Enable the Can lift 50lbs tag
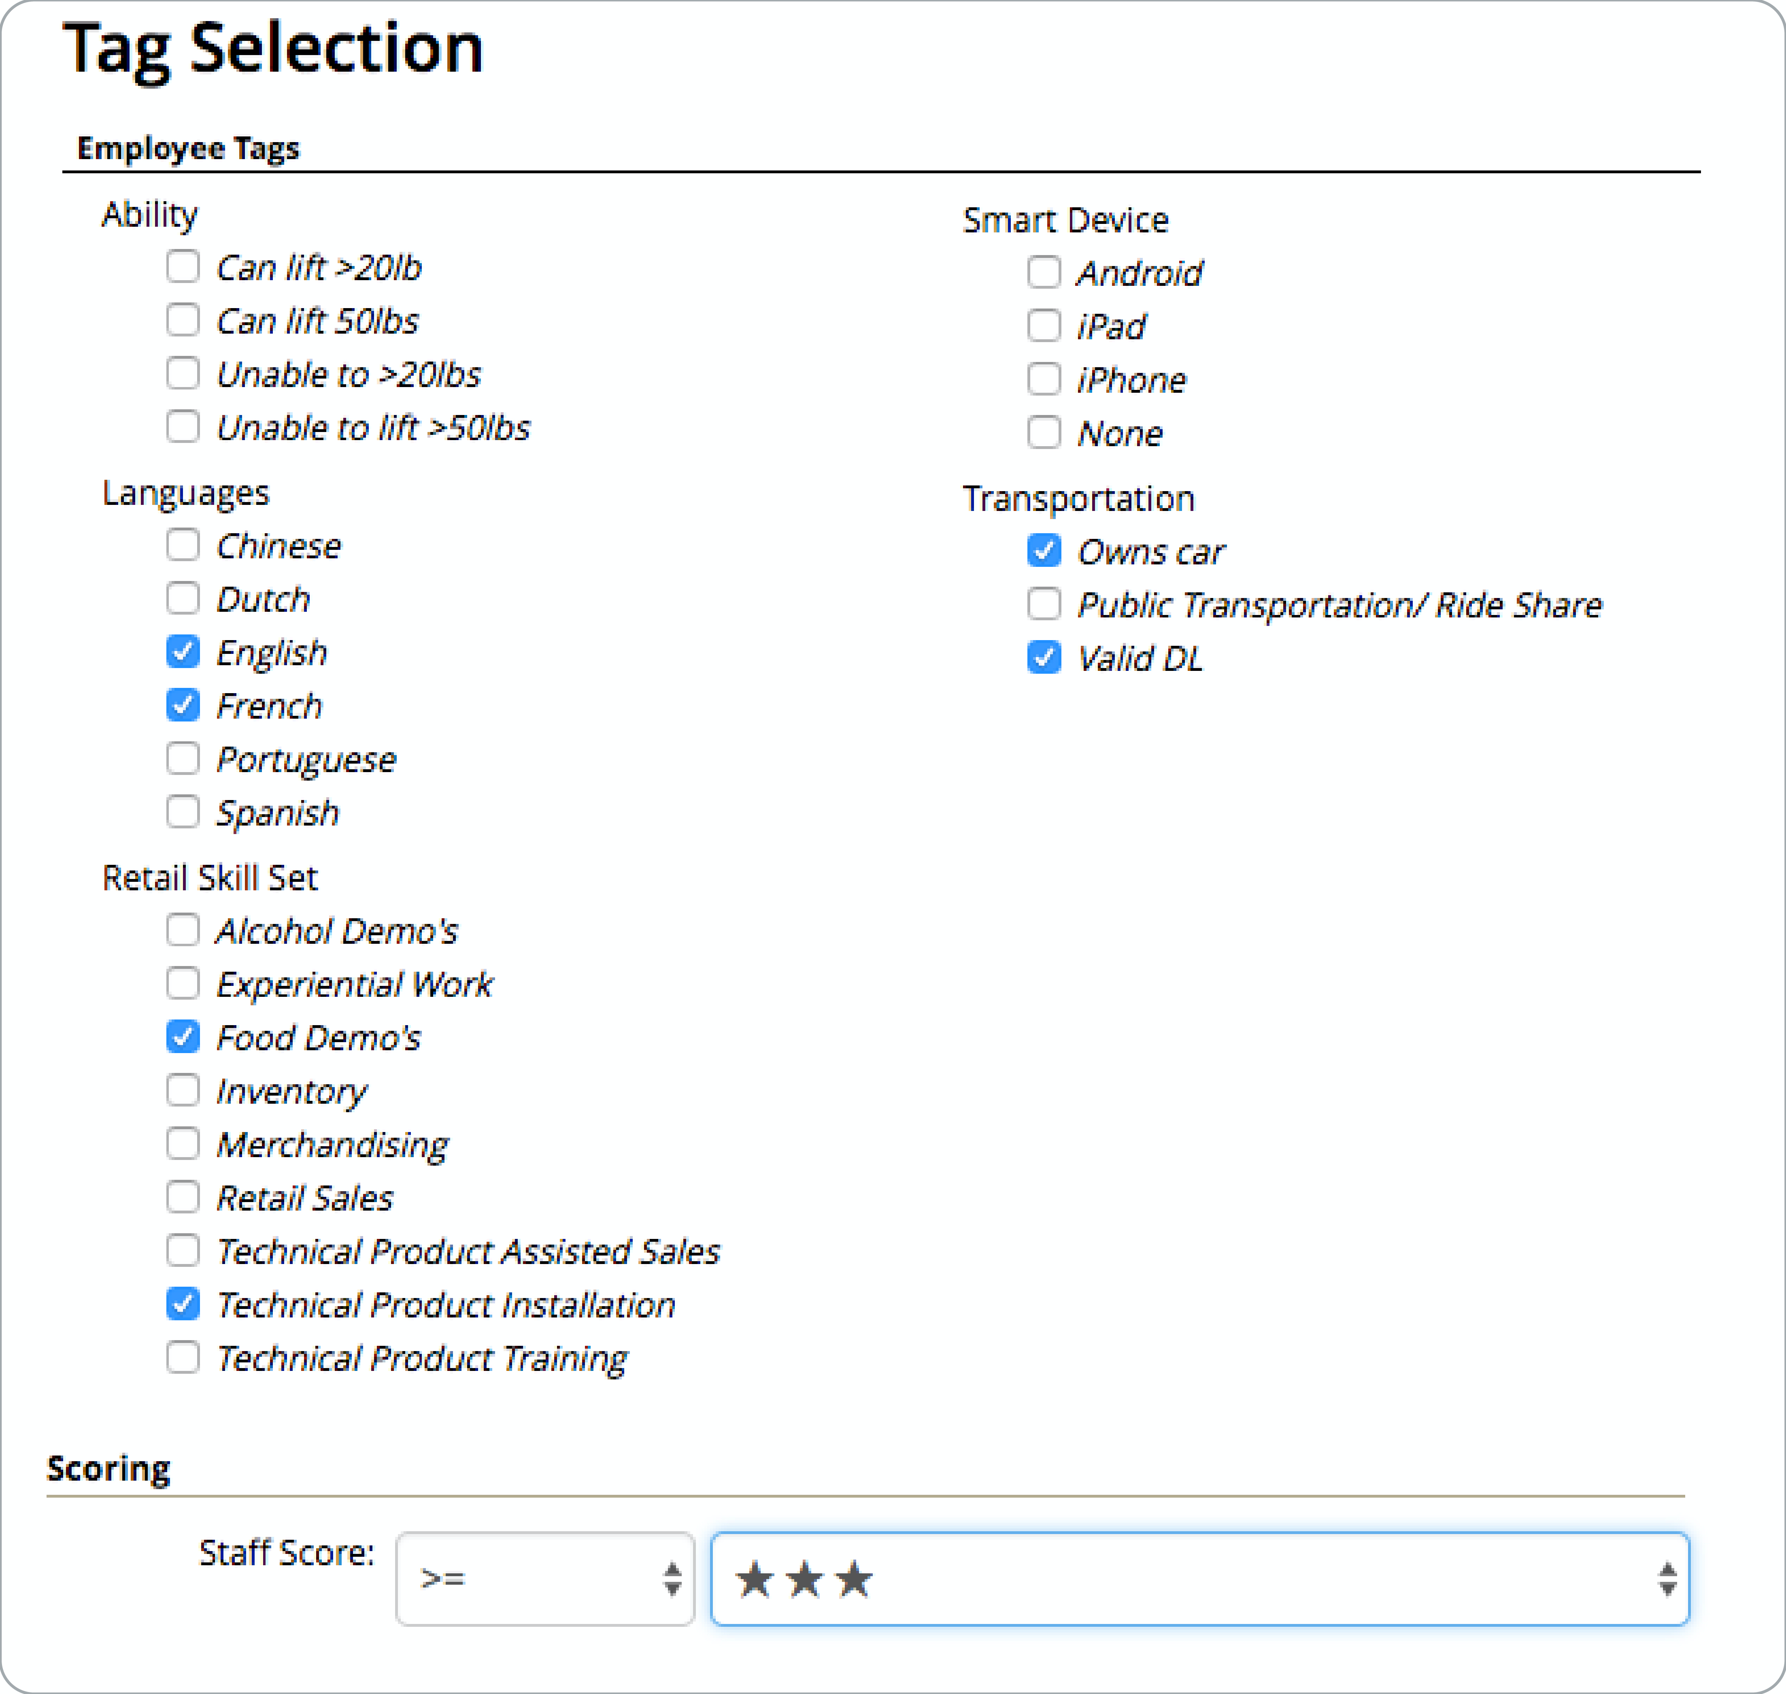The height and width of the screenshot is (1694, 1786). [x=183, y=320]
